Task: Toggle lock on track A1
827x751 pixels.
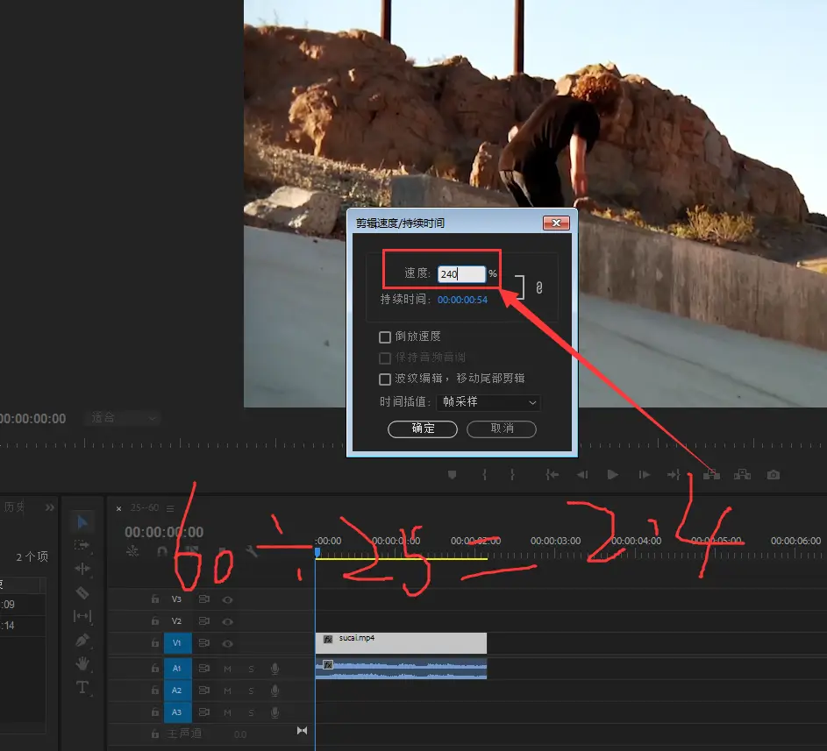Action: tap(155, 669)
